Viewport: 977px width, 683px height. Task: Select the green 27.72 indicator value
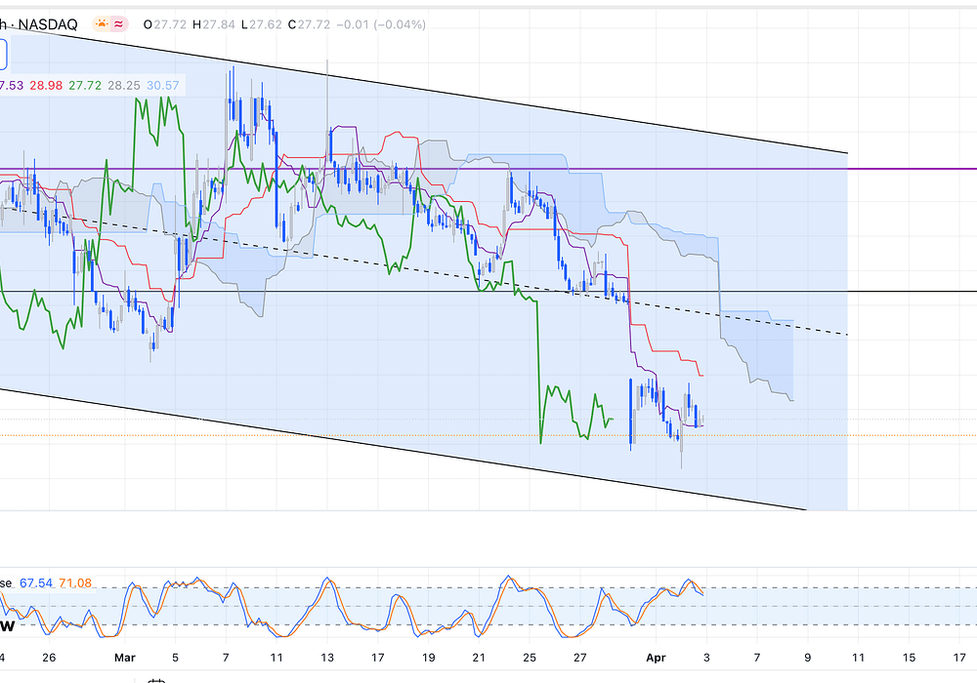[85, 86]
